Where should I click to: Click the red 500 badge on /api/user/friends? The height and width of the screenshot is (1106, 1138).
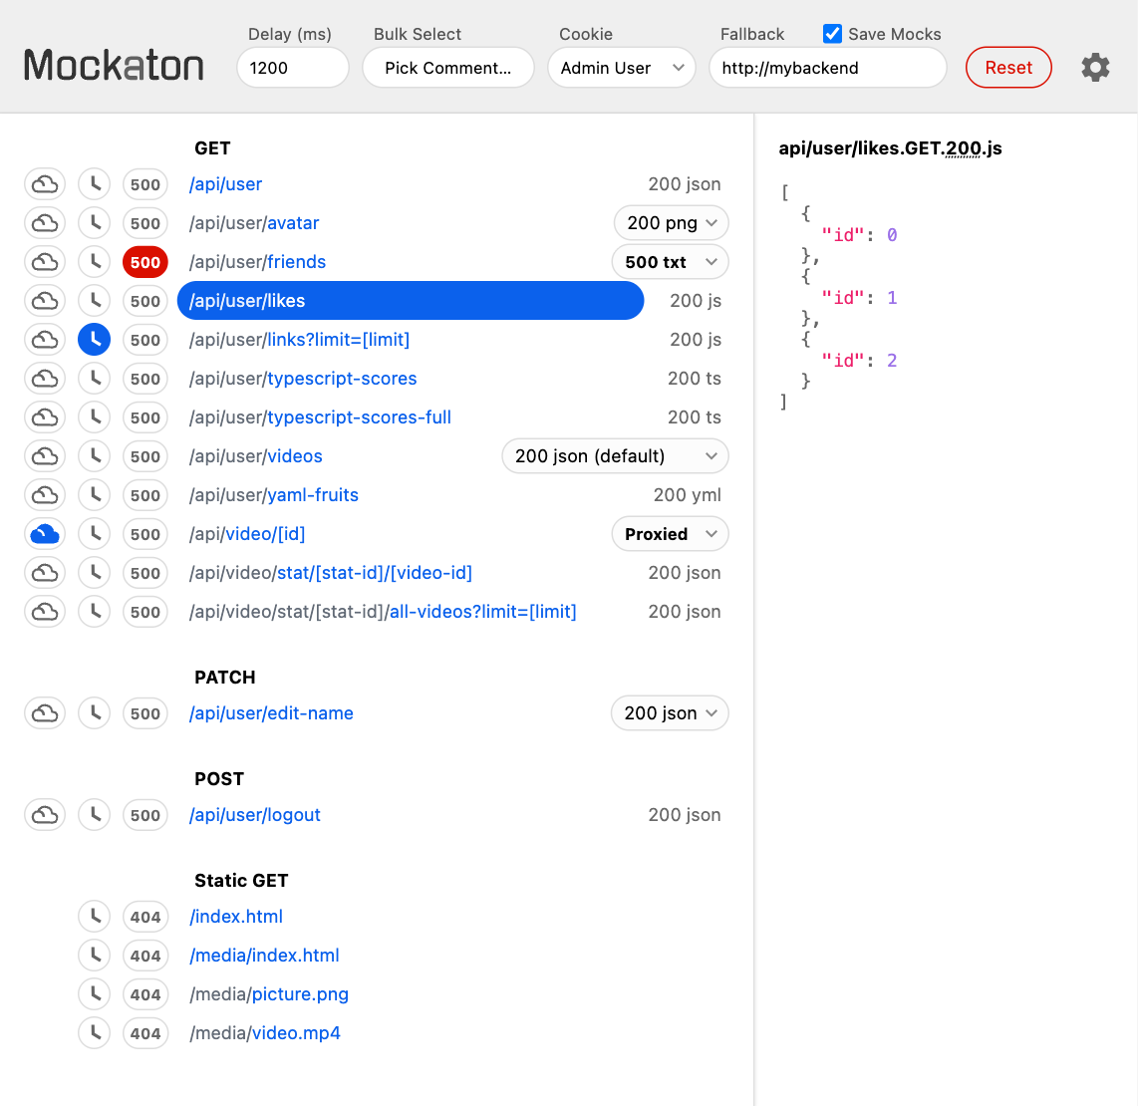[x=144, y=261]
